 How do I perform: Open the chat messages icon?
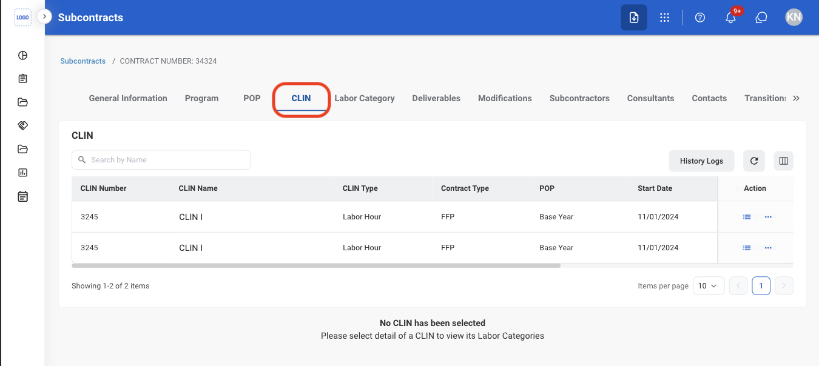[x=761, y=18]
